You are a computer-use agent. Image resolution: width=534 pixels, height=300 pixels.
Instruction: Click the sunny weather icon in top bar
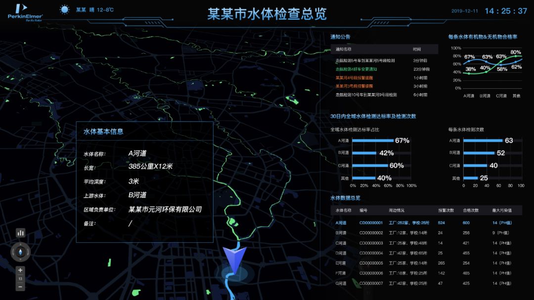[64, 8]
